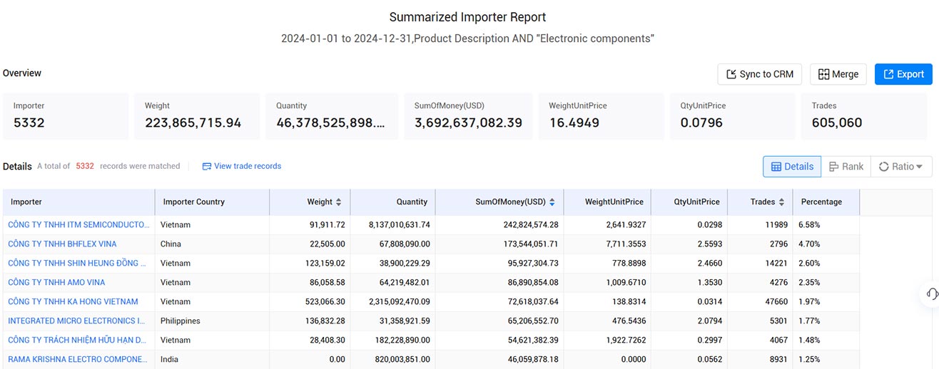Open INTEGRATED MICRO ELECTRONICS importer
Image resolution: width=939 pixels, height=369 pixels.
(x=76, y=321)
